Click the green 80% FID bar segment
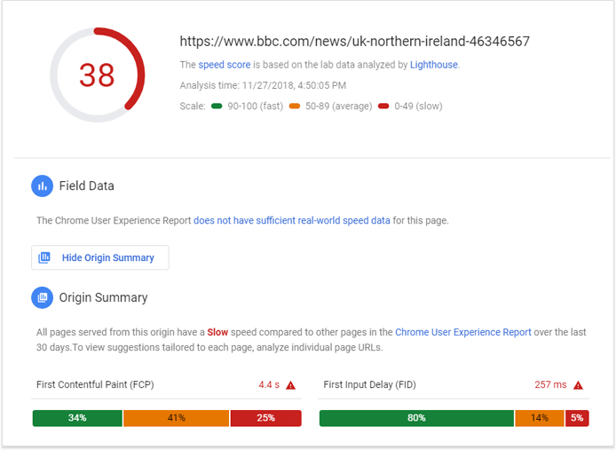This screenshot has height=450, width=616. coord(416,418)
